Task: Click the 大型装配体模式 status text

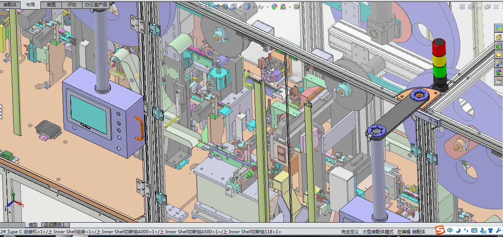Action: click(x=378, y=232)
